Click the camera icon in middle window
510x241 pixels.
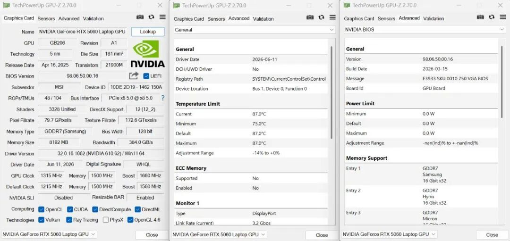(310, 17)
